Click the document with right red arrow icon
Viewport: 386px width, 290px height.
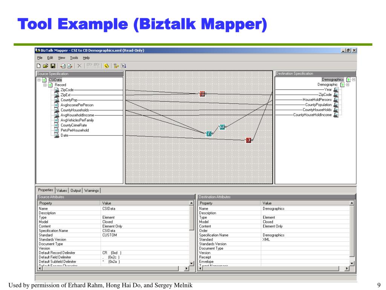(x=70, y=66)
